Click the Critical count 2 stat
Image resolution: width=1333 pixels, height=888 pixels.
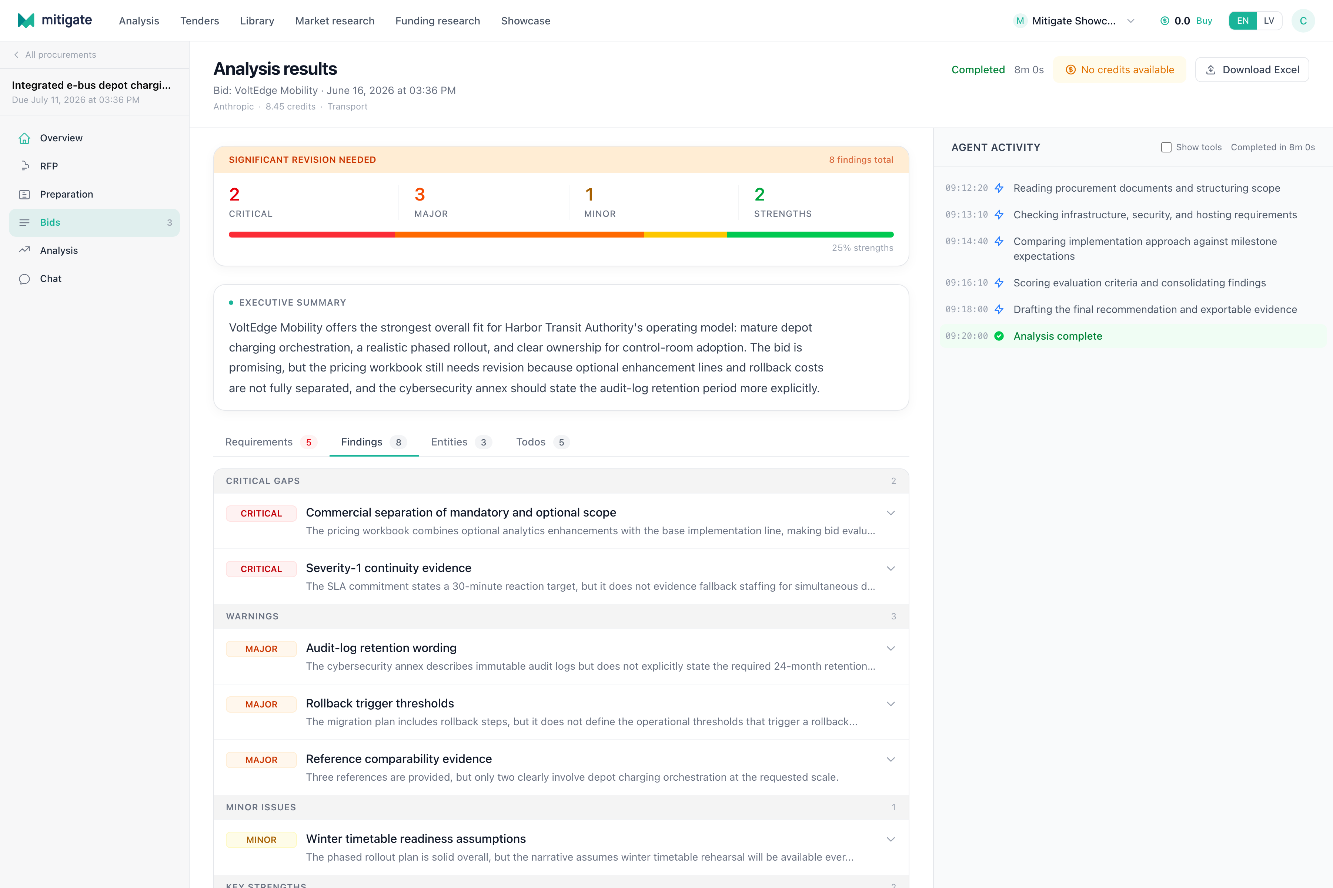(251, 202)
